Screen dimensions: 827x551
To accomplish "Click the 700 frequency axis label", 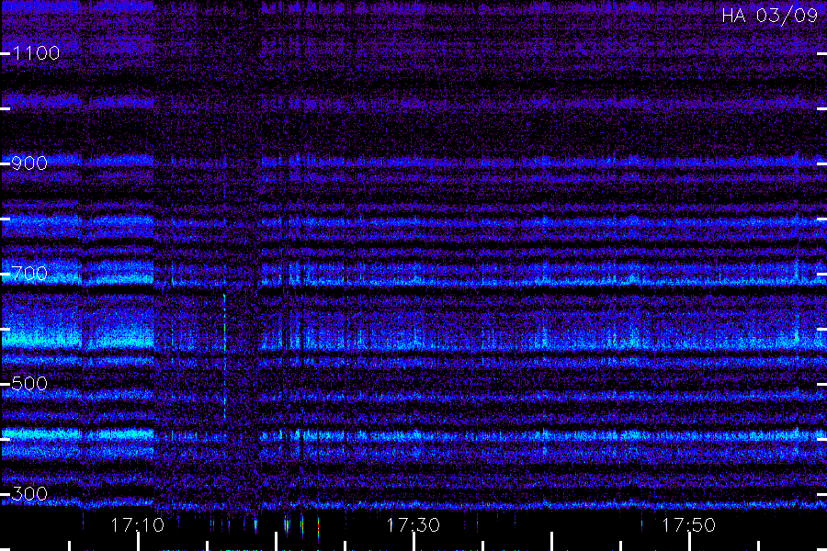I will (x=29, y=274).
